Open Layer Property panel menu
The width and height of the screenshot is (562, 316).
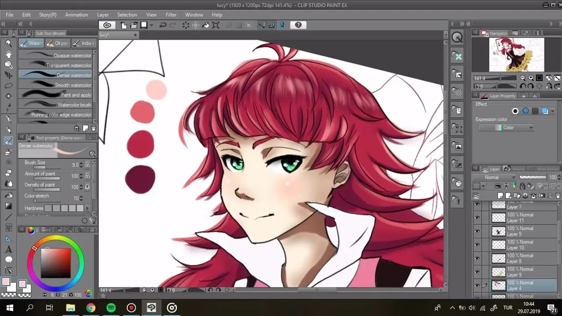[x=475, y=96]
